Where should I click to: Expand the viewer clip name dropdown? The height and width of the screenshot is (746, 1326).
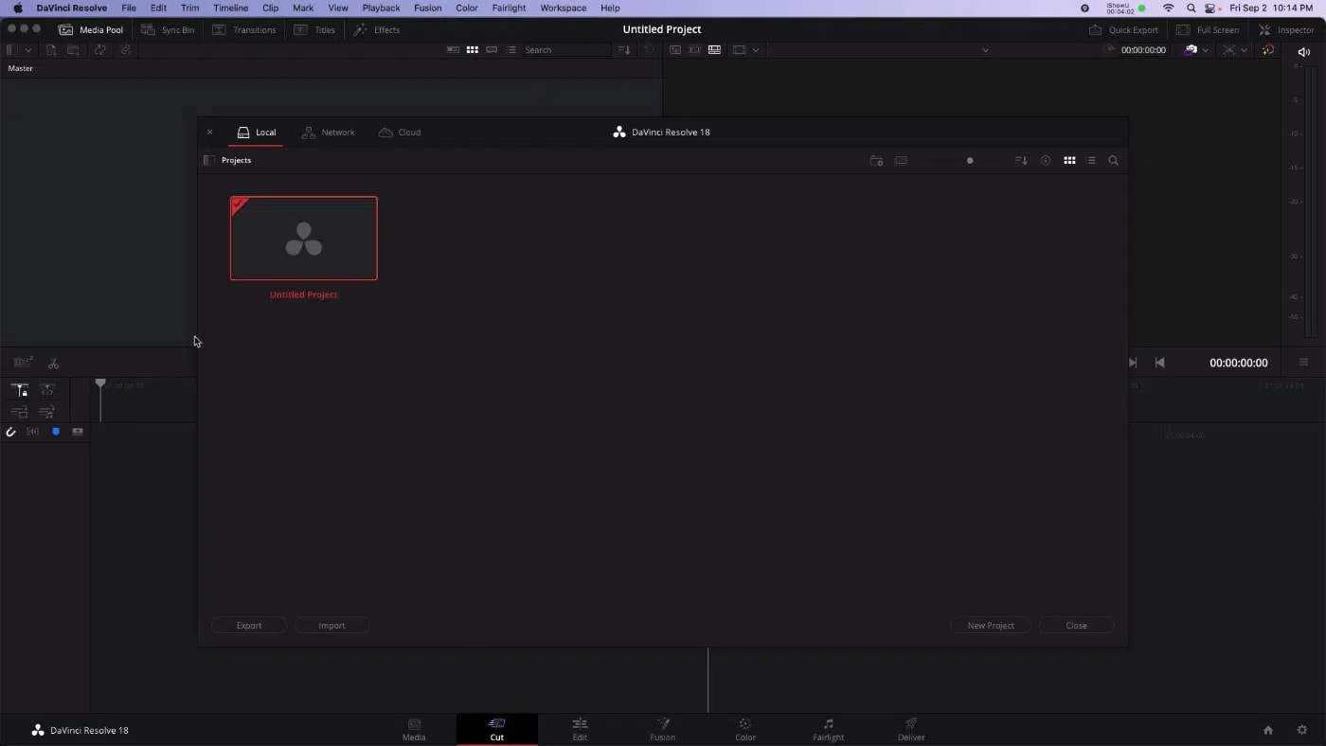coord(985,50)
